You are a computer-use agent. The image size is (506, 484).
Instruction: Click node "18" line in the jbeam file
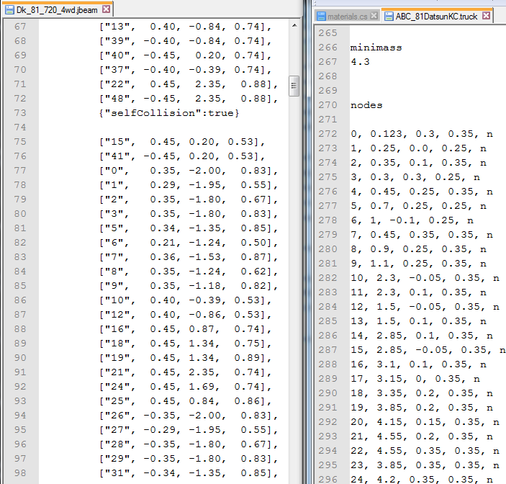tap(185, 344)
